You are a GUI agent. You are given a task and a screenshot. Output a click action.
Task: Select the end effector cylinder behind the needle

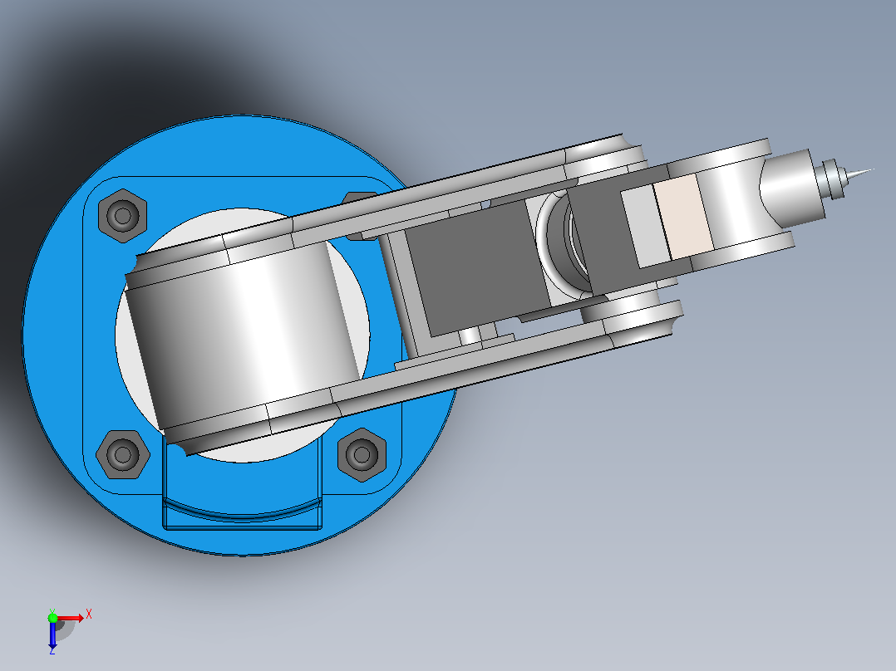click(x=791, y=188)
